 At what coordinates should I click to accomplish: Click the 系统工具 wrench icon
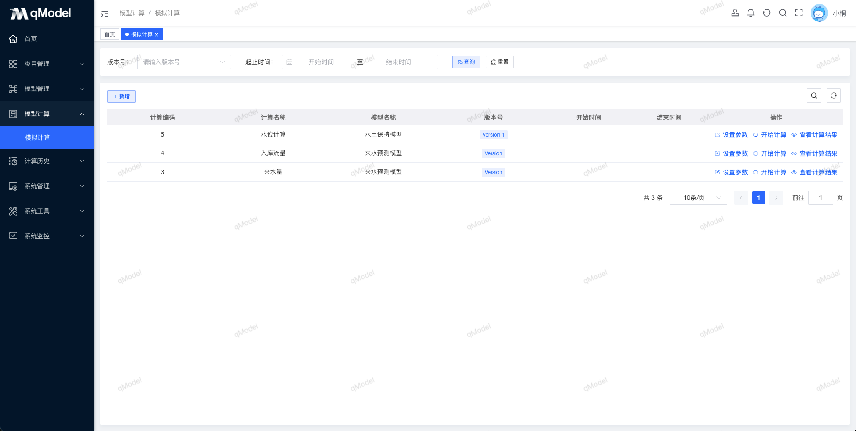(x=13, y=211)
